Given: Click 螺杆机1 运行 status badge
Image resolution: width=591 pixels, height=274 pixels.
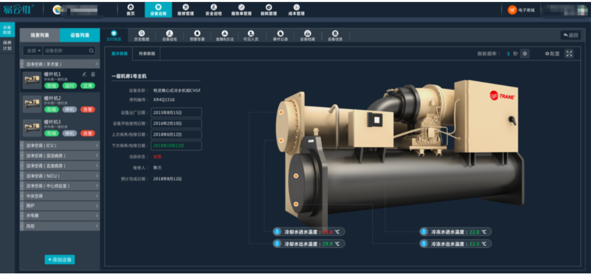Looking at the screenshot, I should [x=69, y=86].
